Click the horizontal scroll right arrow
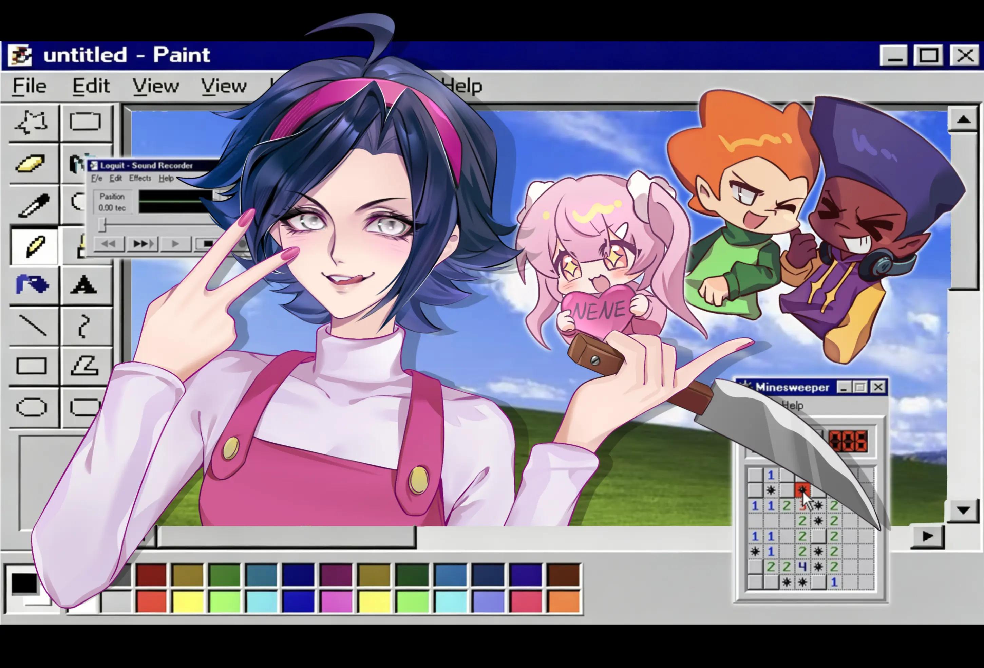Image resolution: width=984 pixels, height=668 pixels. point(928,536)
